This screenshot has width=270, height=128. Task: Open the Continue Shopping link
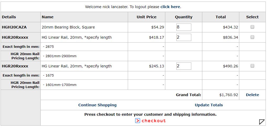coord(97,105)
